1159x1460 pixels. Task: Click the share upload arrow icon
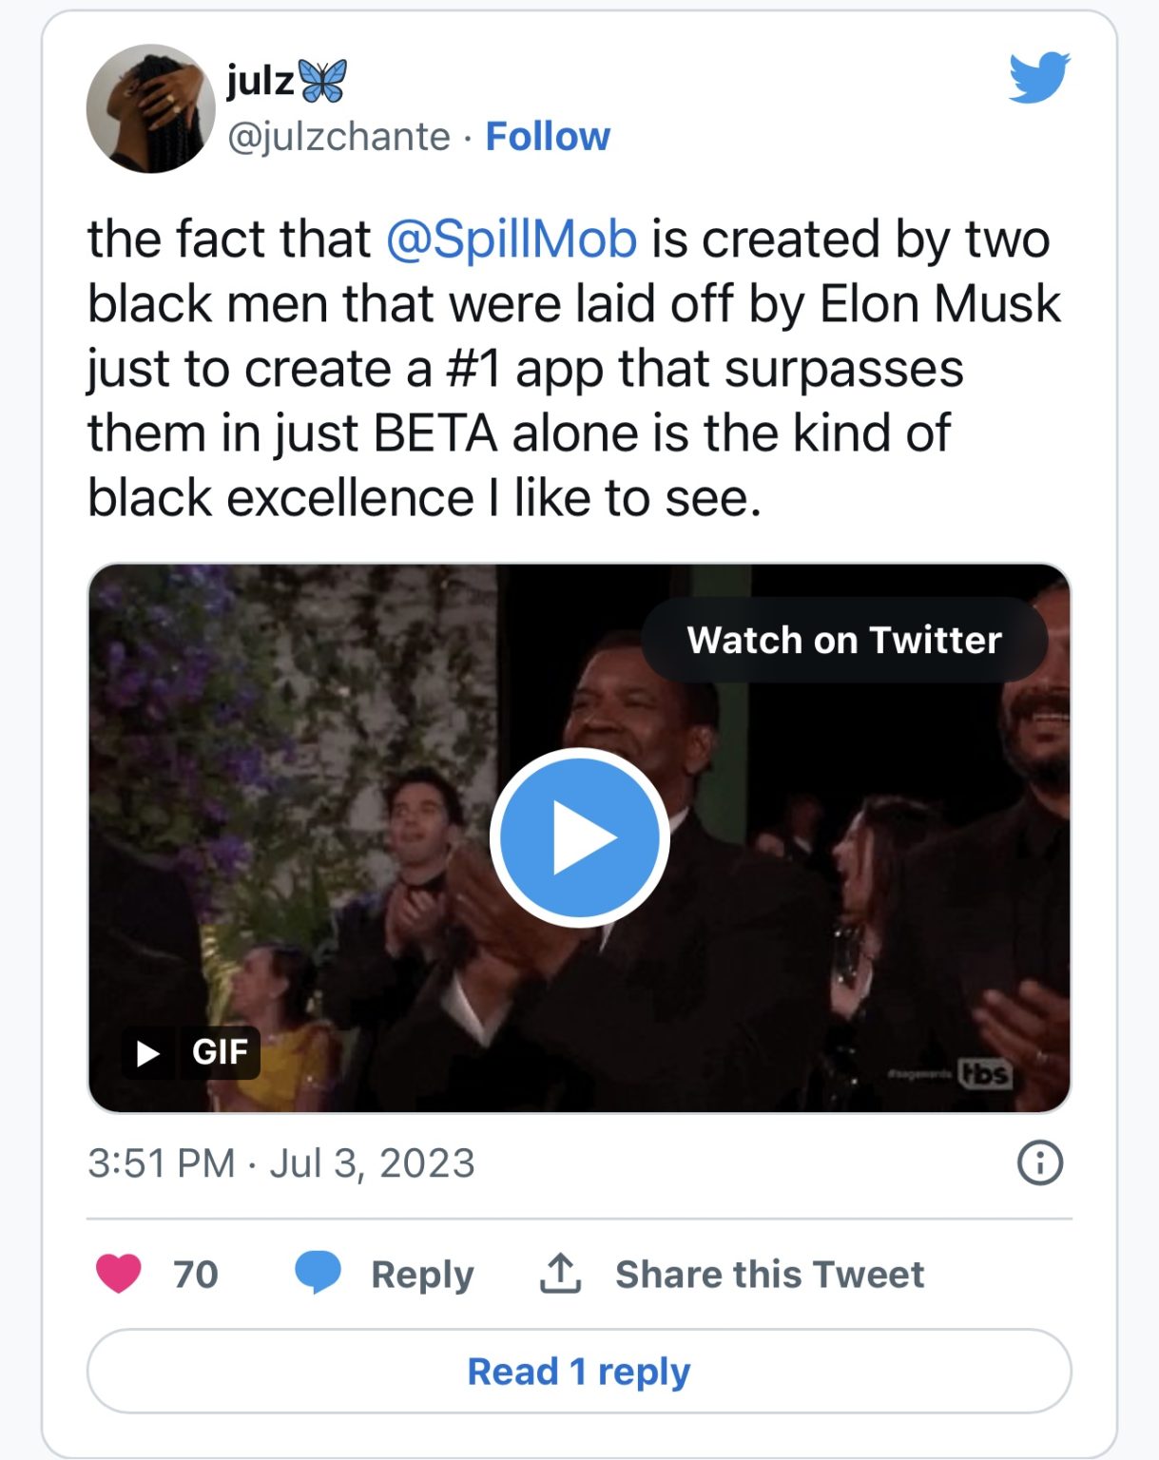tap(560, 1274)
